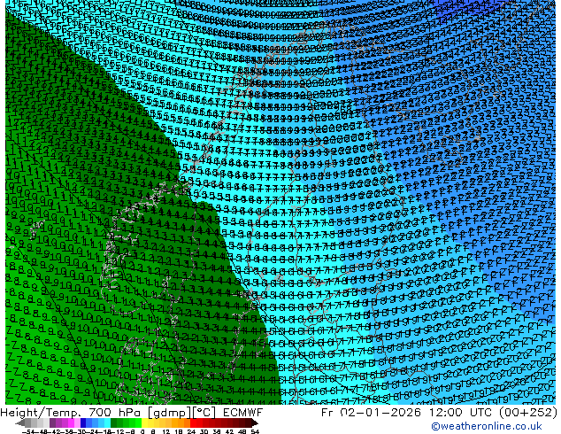Click the (00+252) forecast hour text
The image size is (561, 434).
coord(527,413)
